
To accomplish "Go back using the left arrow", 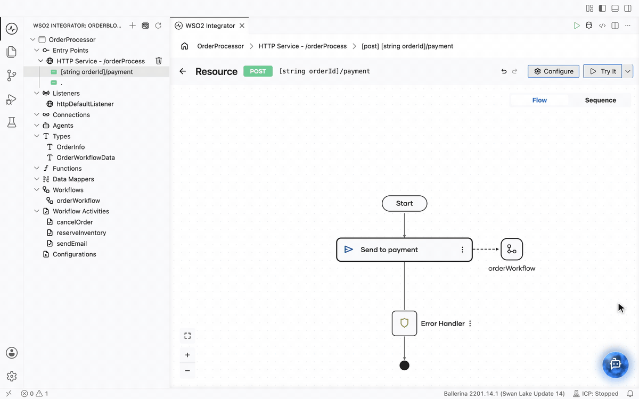I will click(183, 71).
